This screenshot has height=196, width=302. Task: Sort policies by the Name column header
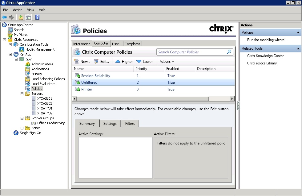point(103,69)
